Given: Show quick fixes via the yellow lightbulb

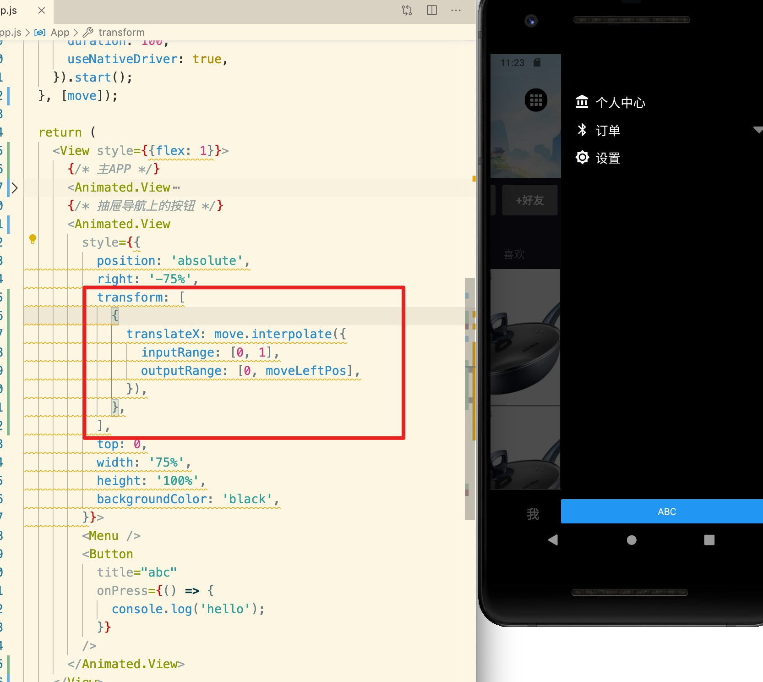Looking at the screenshot, I should 33,239.
